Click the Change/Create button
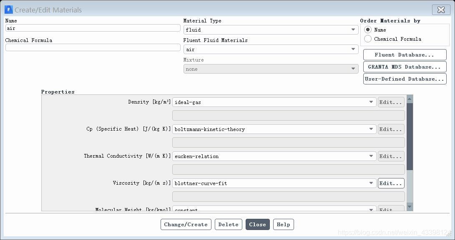This screenshot has width=455, height=240. 186,224
